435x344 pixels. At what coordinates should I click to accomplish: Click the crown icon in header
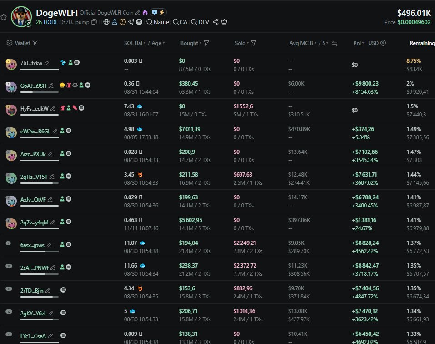[x=224, y=22]
